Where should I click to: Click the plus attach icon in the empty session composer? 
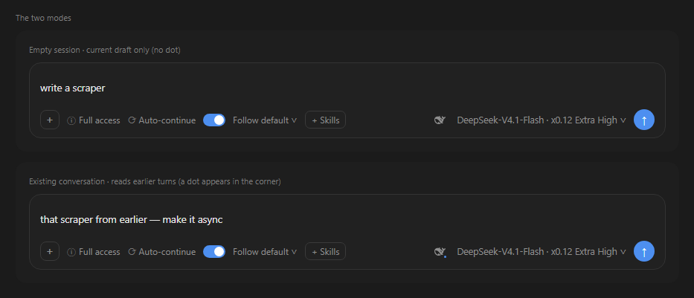50,120
